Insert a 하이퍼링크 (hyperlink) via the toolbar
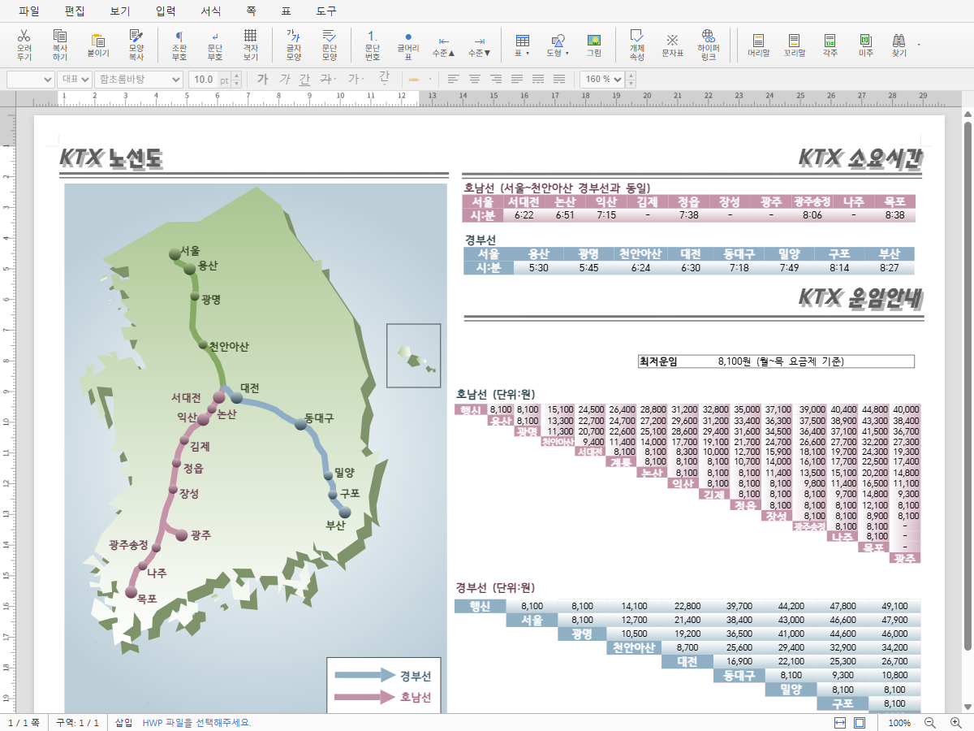This screenshot has width=974, height=731. tap(708, 45)
